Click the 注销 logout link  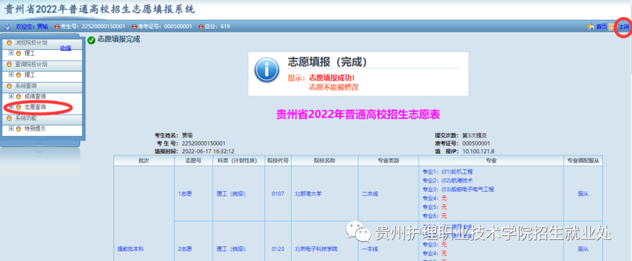coord(623,26)
